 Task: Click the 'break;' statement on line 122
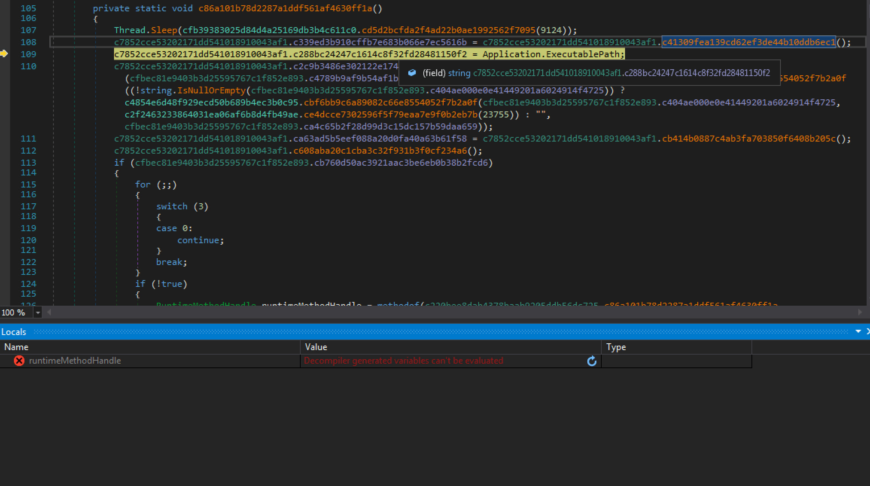(172, 262)
